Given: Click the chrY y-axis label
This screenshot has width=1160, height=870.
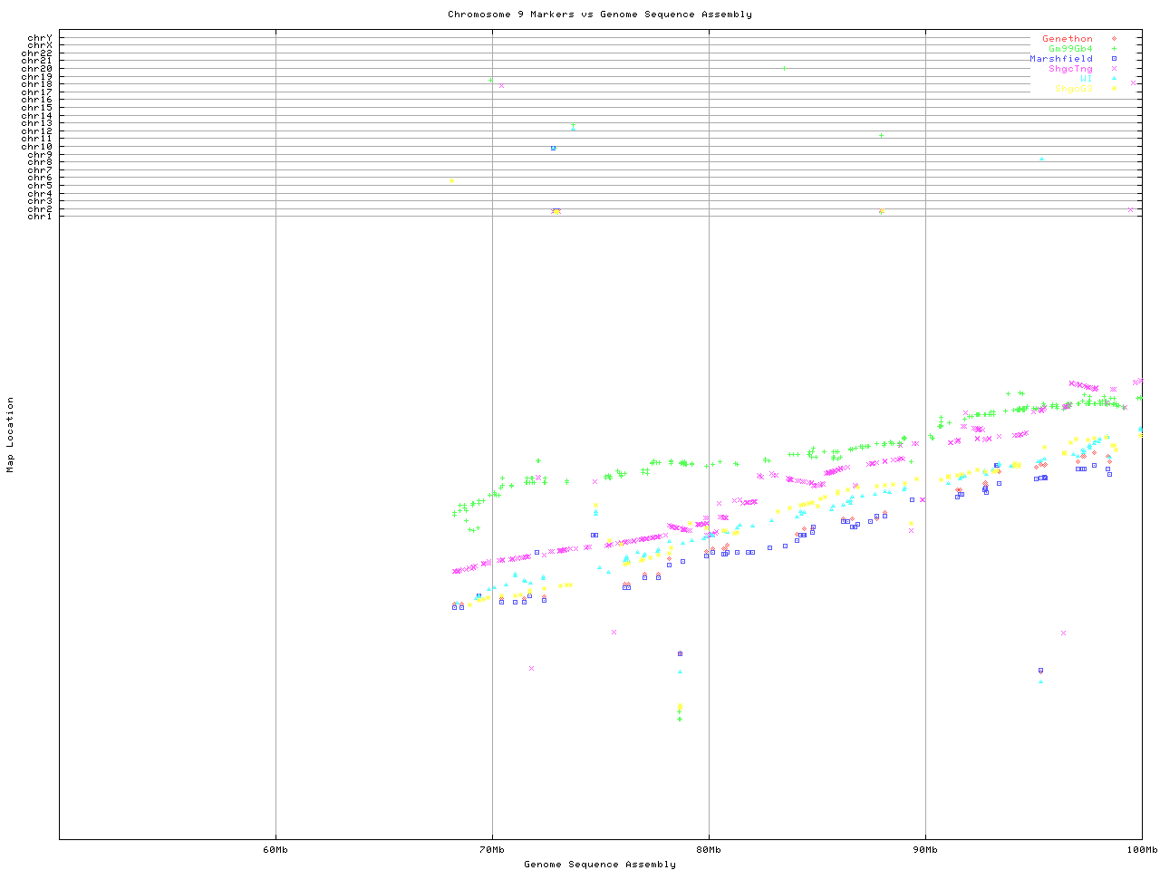Looking at the screenshot, I should pos(39,38).
